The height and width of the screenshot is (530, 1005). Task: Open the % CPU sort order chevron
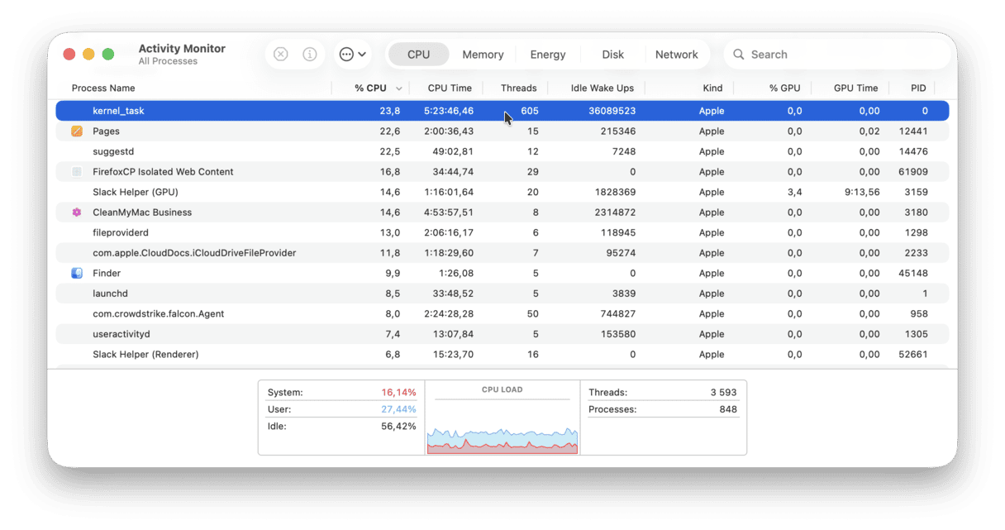pyautogui.click(x=400, y=88)
